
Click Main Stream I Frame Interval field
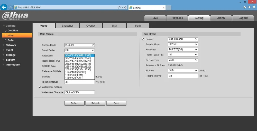pos(79,82)
